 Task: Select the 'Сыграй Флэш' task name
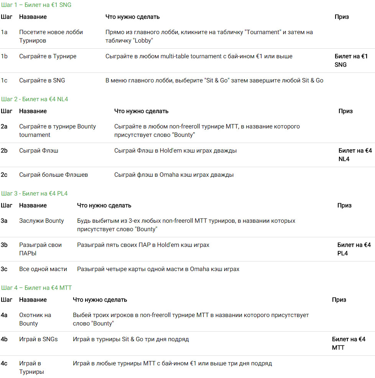tap(39, 150)
